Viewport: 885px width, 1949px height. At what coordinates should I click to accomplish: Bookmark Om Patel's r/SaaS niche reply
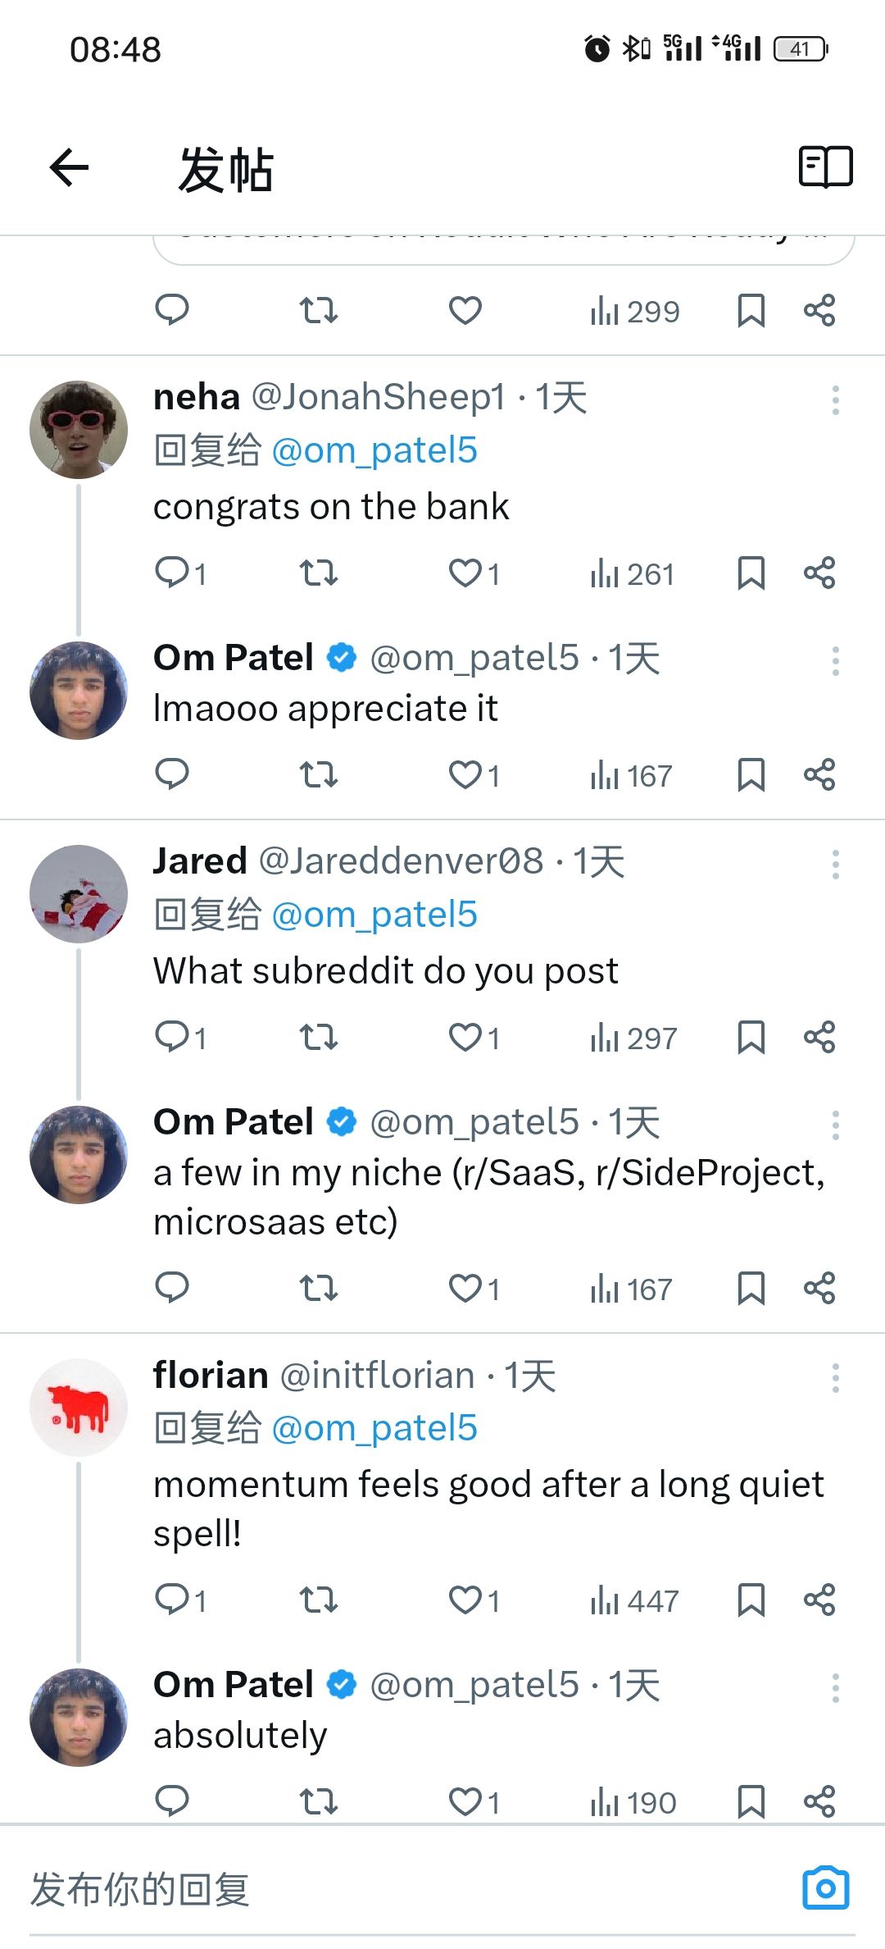[751, 1289]
